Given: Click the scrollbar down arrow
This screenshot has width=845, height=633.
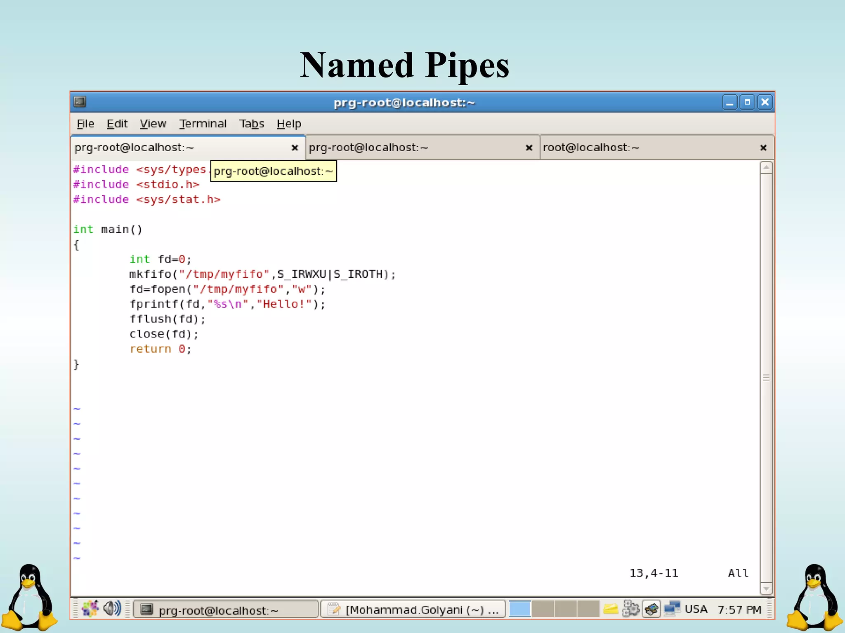Looking at the screenshot, I should point(766,589).
